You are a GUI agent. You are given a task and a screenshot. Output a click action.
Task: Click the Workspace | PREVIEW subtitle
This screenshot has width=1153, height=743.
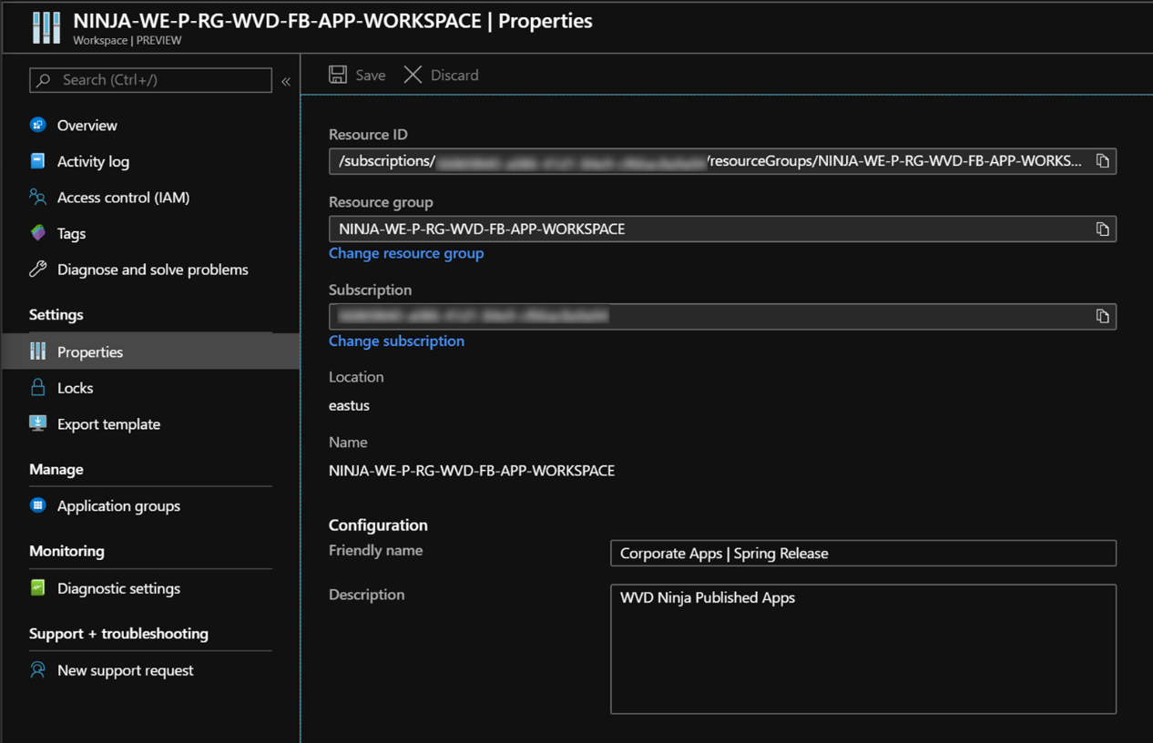coord(127,41)
